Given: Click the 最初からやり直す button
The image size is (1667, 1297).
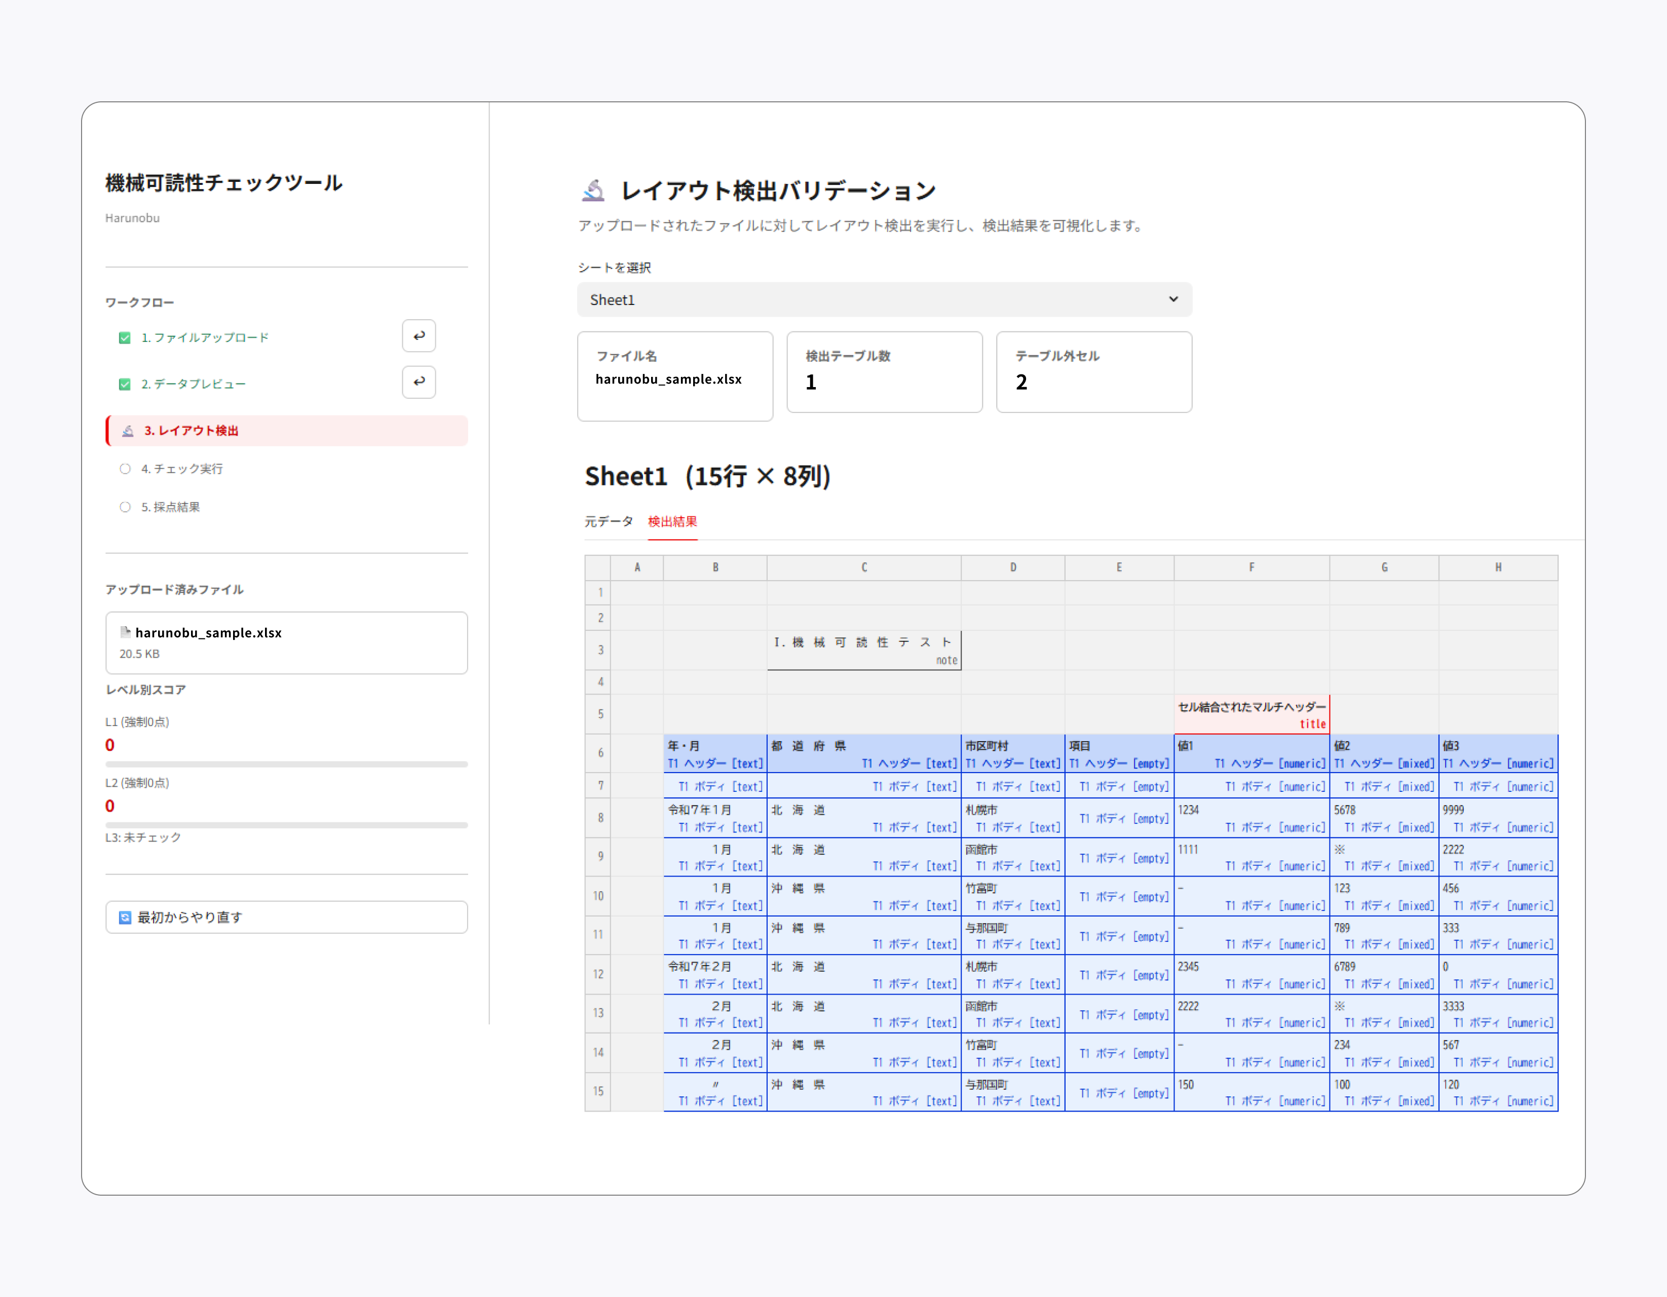Looking at the screenshot, I should (286, 917).
